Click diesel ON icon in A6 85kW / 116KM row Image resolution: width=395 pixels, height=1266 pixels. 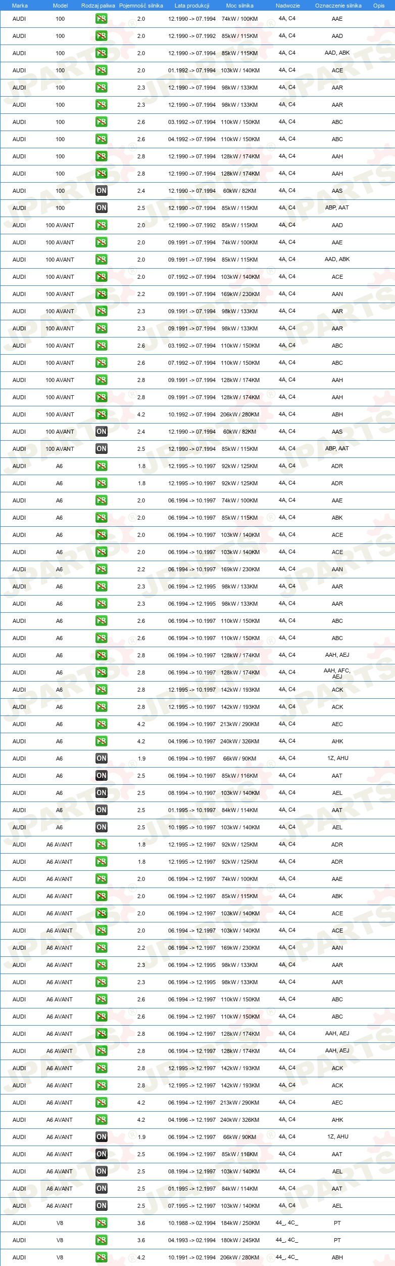pyautogui.click(x=101, y=776)
